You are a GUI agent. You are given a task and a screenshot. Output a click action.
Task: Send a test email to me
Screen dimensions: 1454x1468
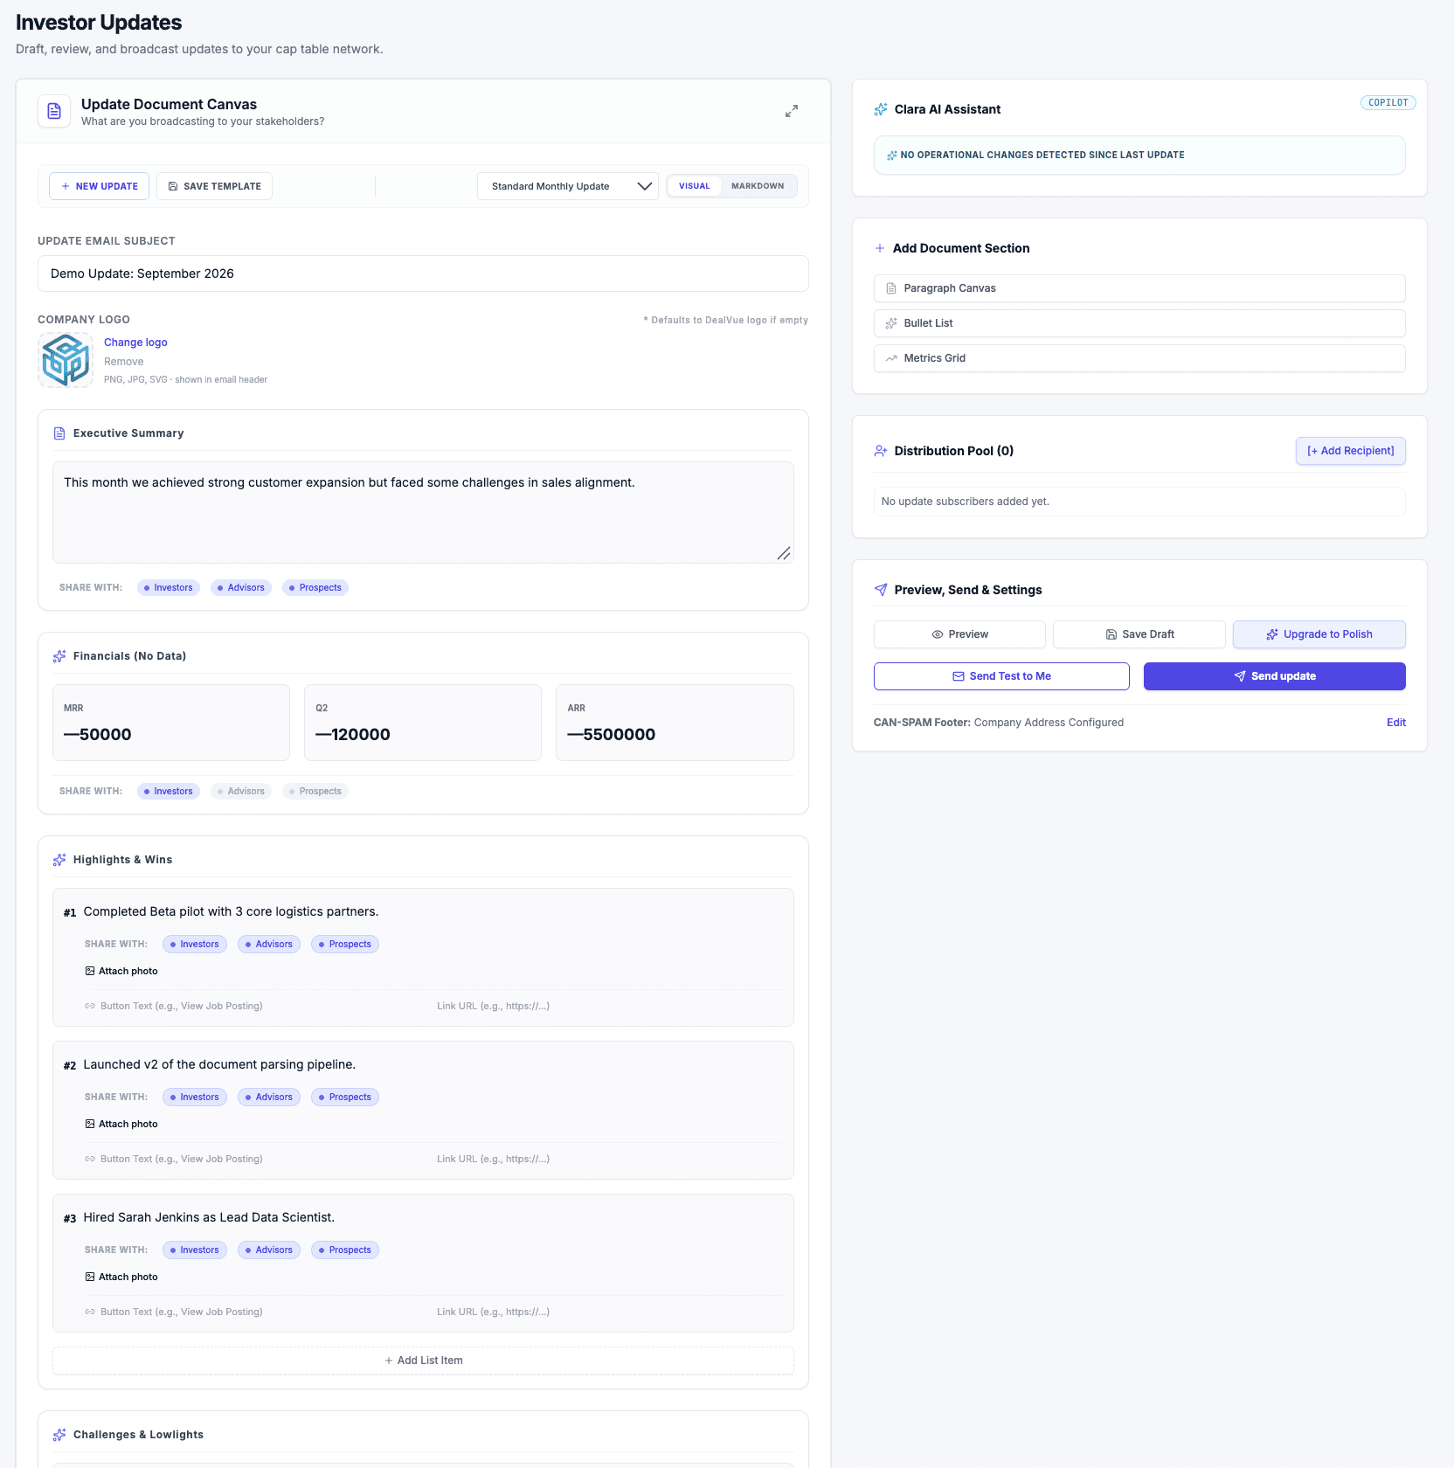coord(1001,676)
